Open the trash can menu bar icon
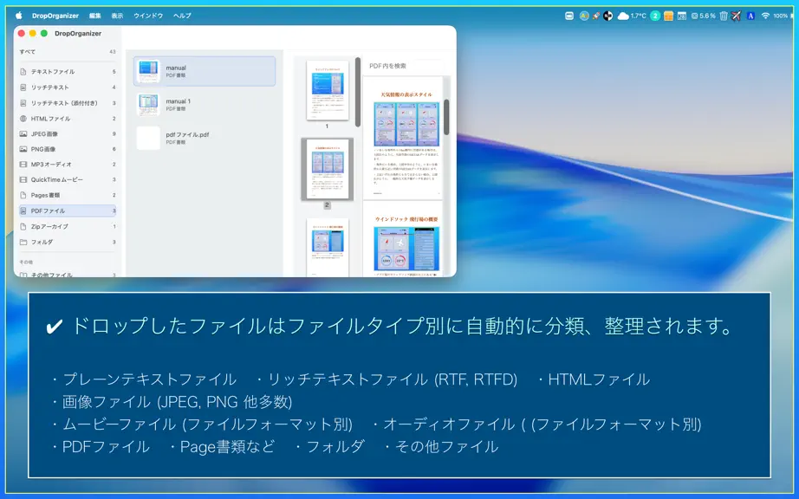The image size is (799, 499). [x=723, y=16]
